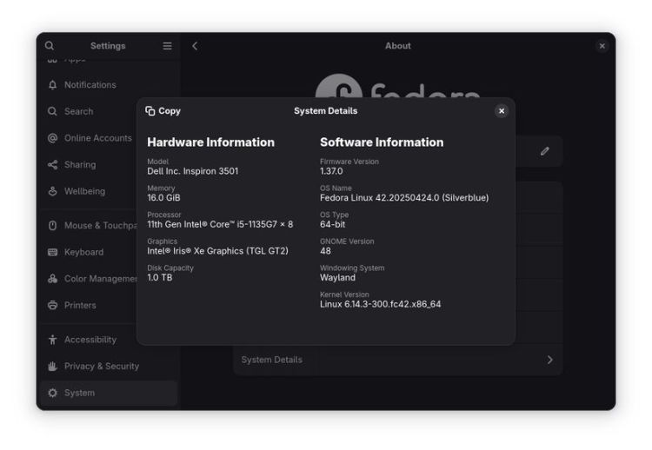Close the System Details dialog

(502, 111)
